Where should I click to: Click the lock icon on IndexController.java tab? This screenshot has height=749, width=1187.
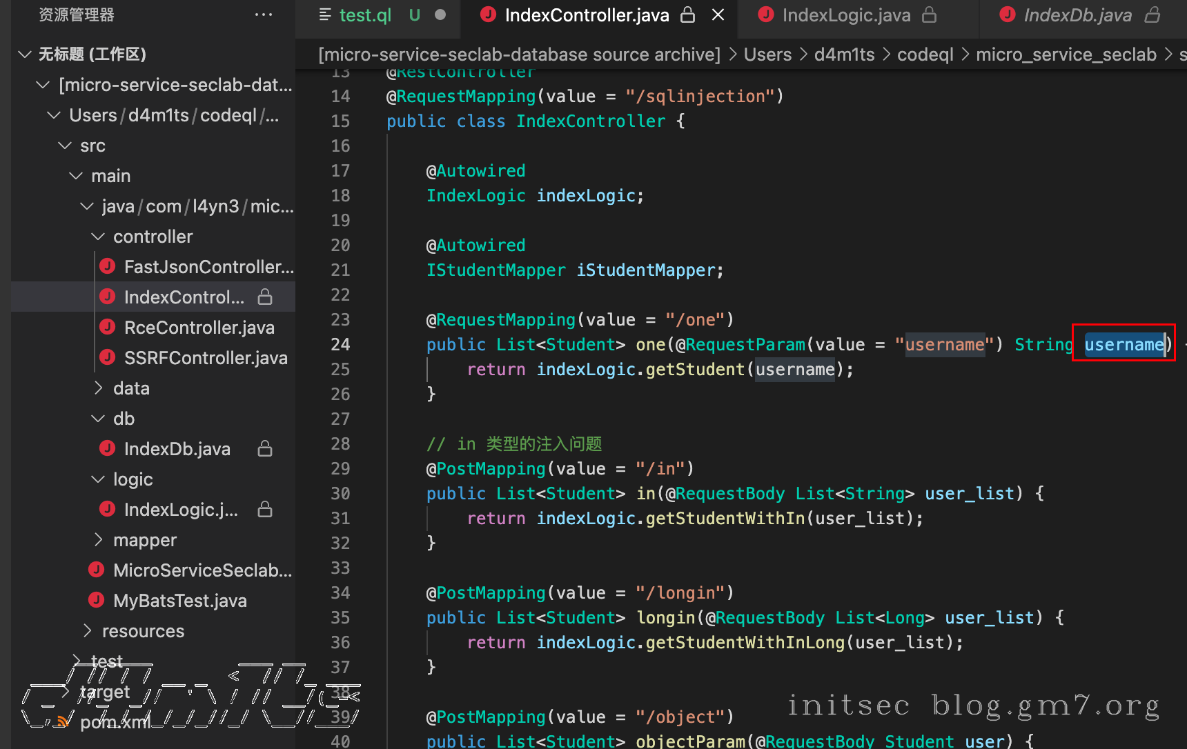point(687,14)
